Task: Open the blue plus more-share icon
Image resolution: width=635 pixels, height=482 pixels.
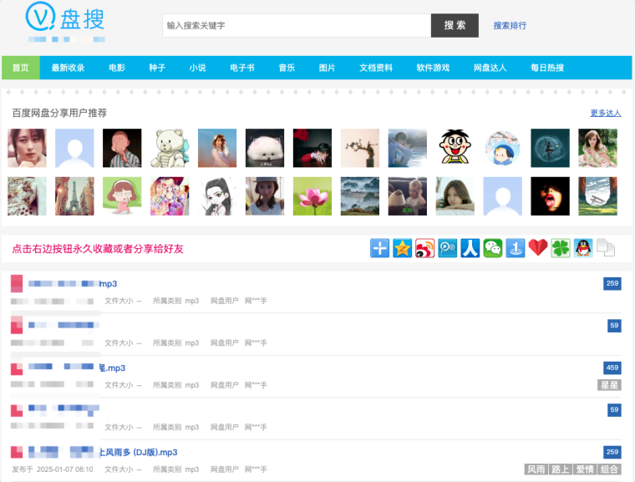Action: point(379,248)
